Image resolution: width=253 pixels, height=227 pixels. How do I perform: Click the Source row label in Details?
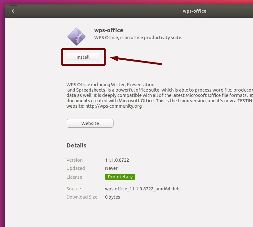73,188
